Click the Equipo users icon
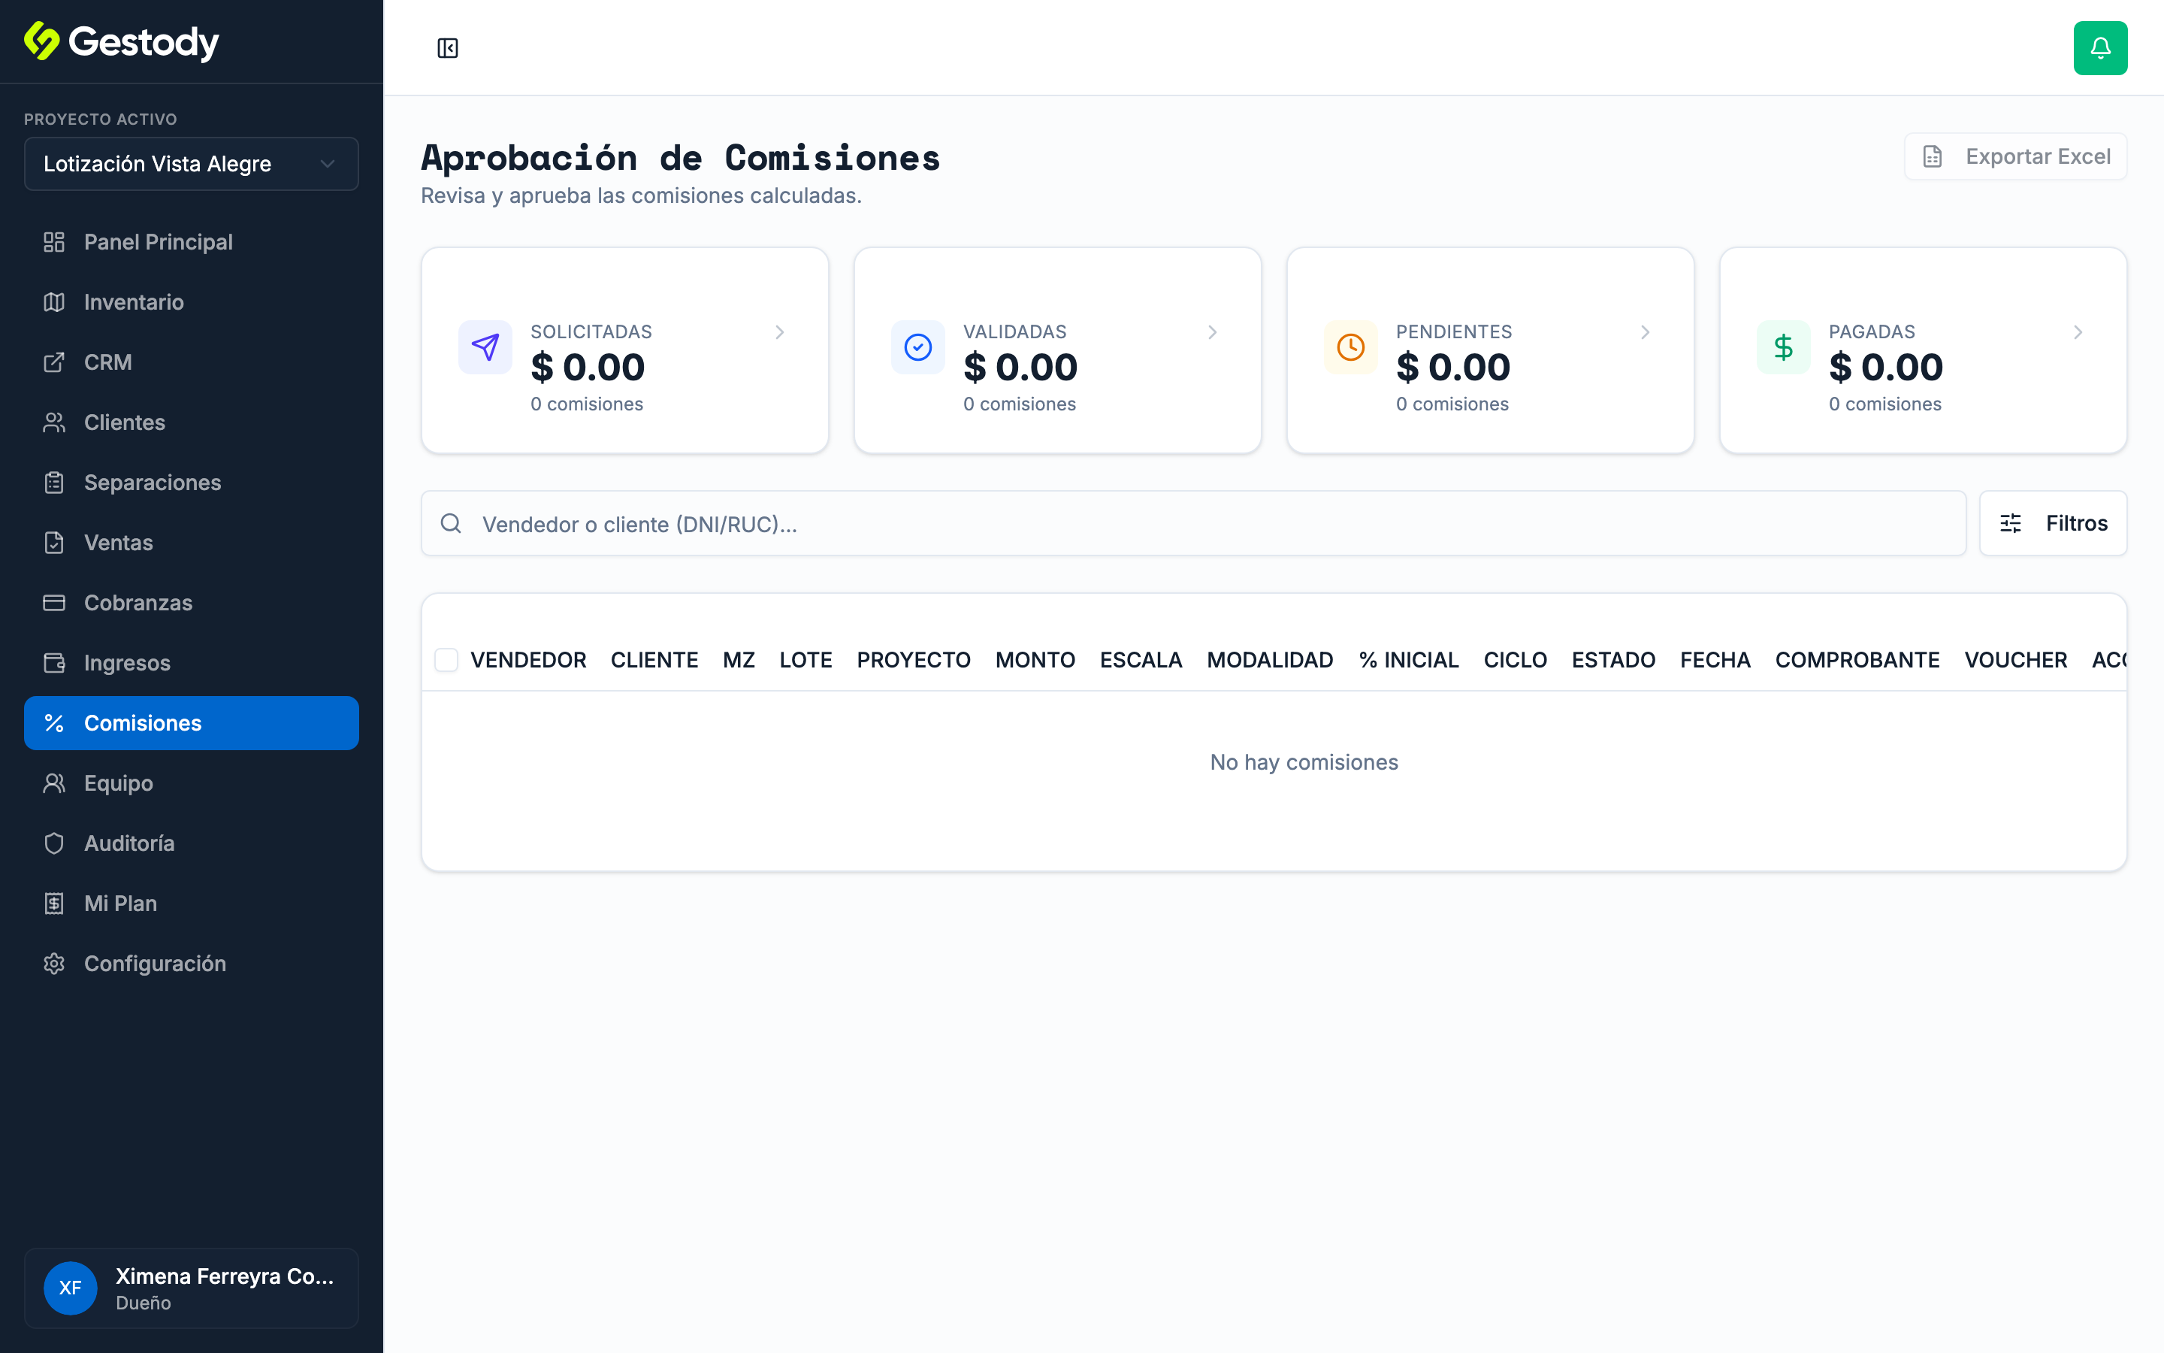Viewport: 2164px width, 1353px height. 55,783
